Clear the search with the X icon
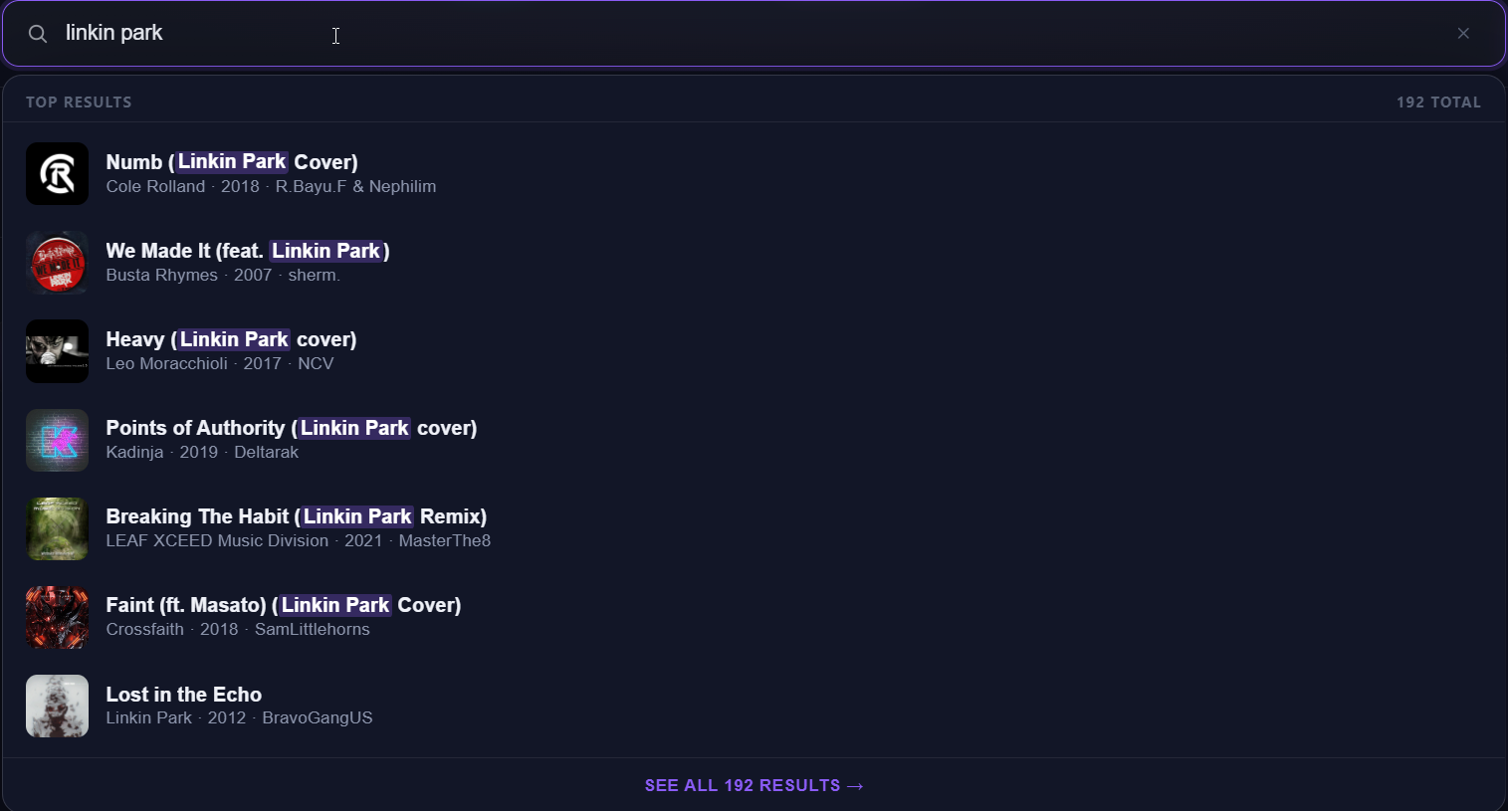Image resolution: width=1508 pixels, height=811 pixels. 1463,34
